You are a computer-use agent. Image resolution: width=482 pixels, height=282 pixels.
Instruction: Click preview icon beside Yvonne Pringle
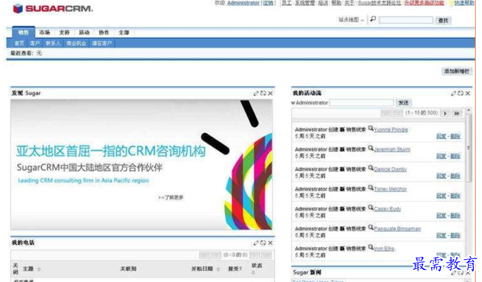[x=371, y=128]
